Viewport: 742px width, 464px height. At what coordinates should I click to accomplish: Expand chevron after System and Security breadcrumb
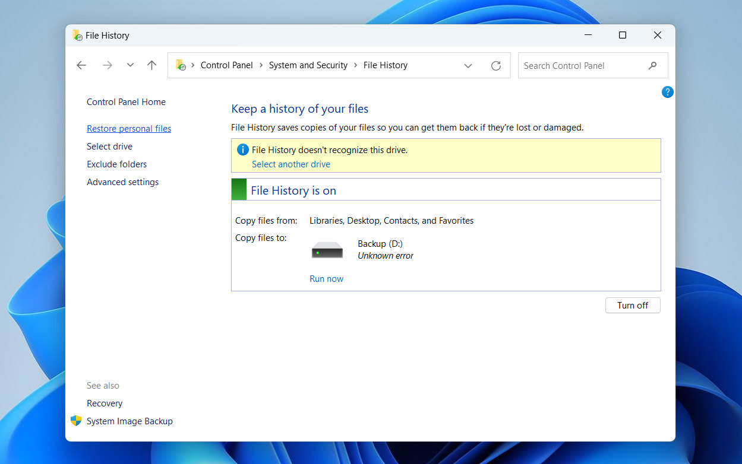tap(355, 65)
